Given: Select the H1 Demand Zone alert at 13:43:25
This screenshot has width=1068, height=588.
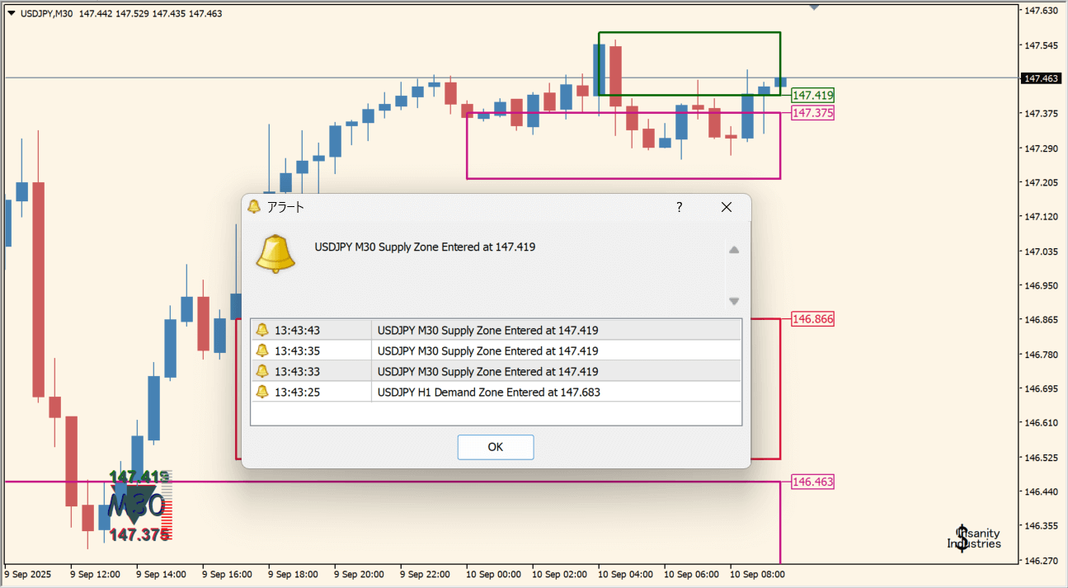Looking at the screenshot, I should (x=488, y=393).
